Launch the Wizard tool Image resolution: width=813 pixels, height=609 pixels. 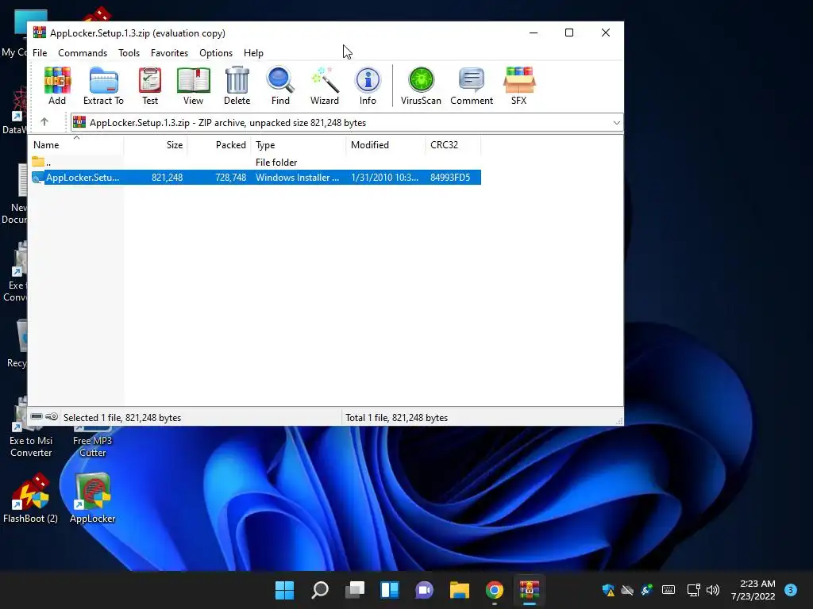(325, 86)
